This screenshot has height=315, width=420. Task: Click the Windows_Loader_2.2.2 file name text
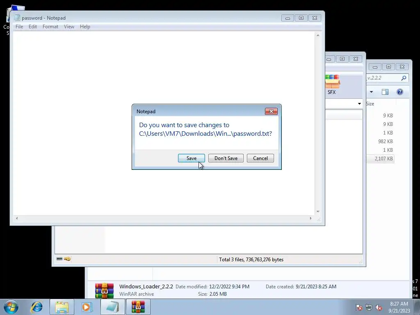146,286
